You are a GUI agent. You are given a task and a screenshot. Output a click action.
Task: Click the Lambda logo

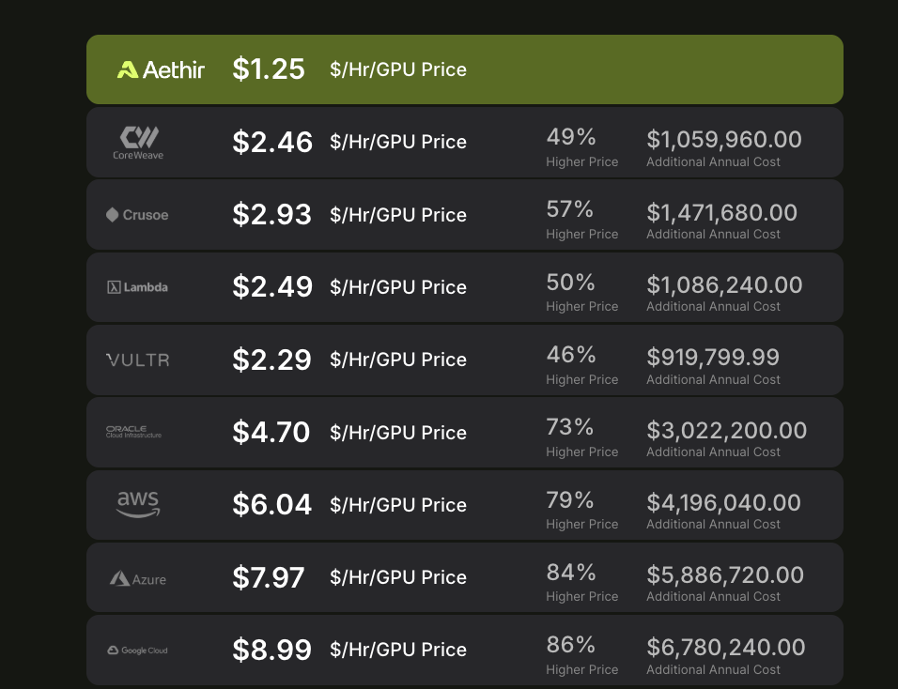[x=137, y=287]
